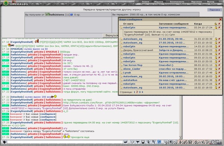Open subject Зайдите в Дворец message

[x=172, y=50]
